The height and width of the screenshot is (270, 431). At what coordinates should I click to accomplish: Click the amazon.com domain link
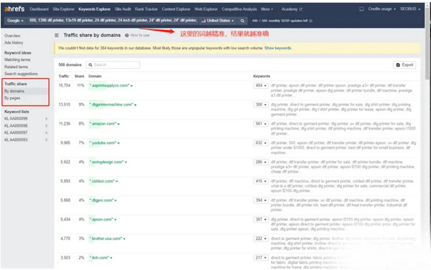pyautogui.click(x=103, y=124)
